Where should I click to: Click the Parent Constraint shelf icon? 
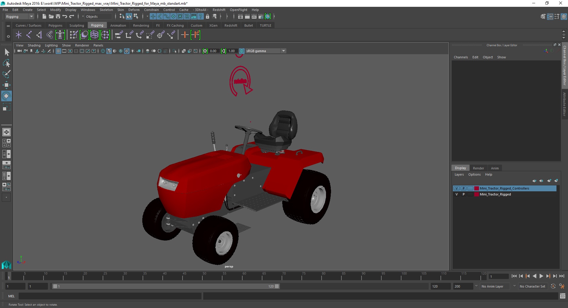pos(119,35)
